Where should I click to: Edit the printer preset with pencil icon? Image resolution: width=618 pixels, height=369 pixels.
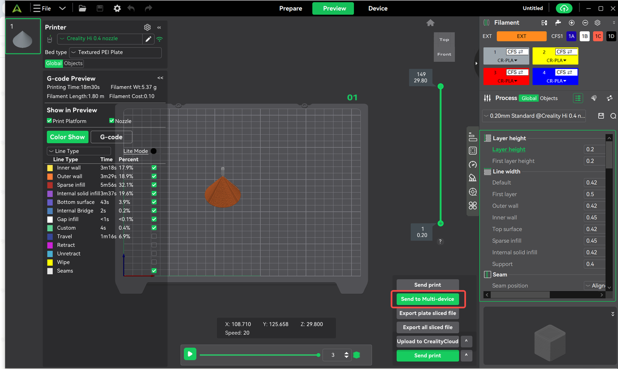pos(149,39)
